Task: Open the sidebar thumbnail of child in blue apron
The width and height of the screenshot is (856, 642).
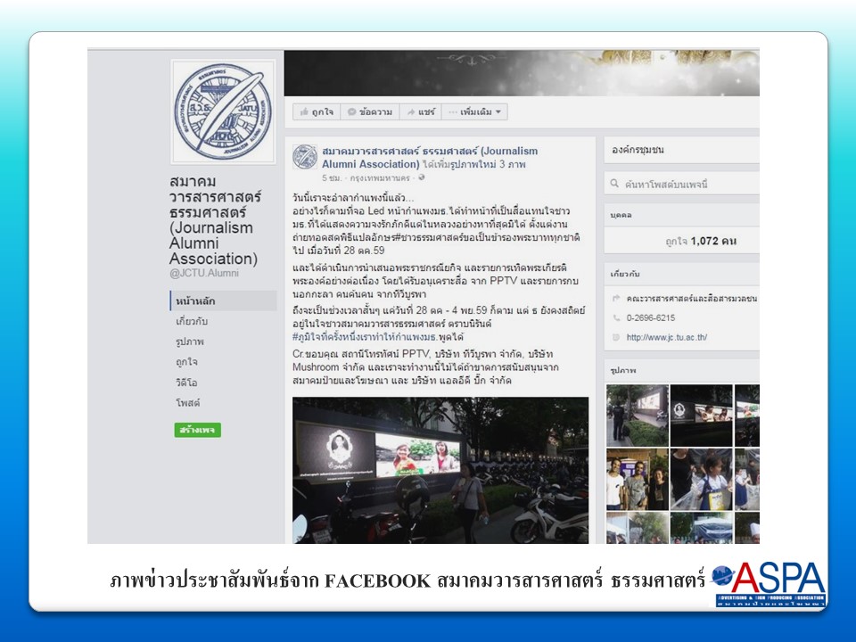Action: pos(701,480)
